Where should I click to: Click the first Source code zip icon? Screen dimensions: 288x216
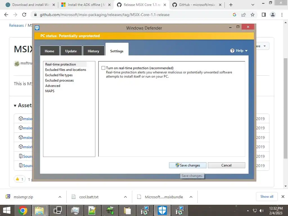tap(21, 156)
